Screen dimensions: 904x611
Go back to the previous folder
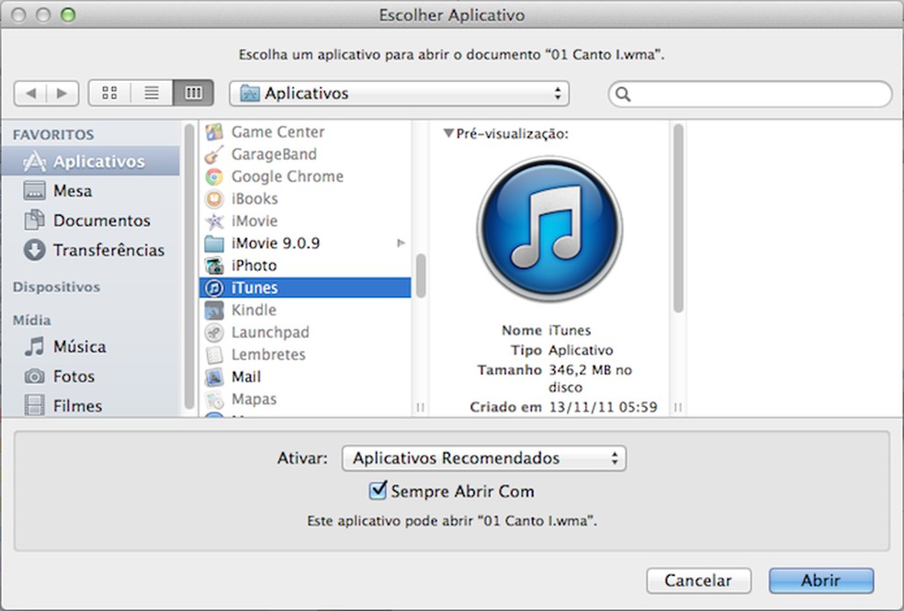[30, 94]
